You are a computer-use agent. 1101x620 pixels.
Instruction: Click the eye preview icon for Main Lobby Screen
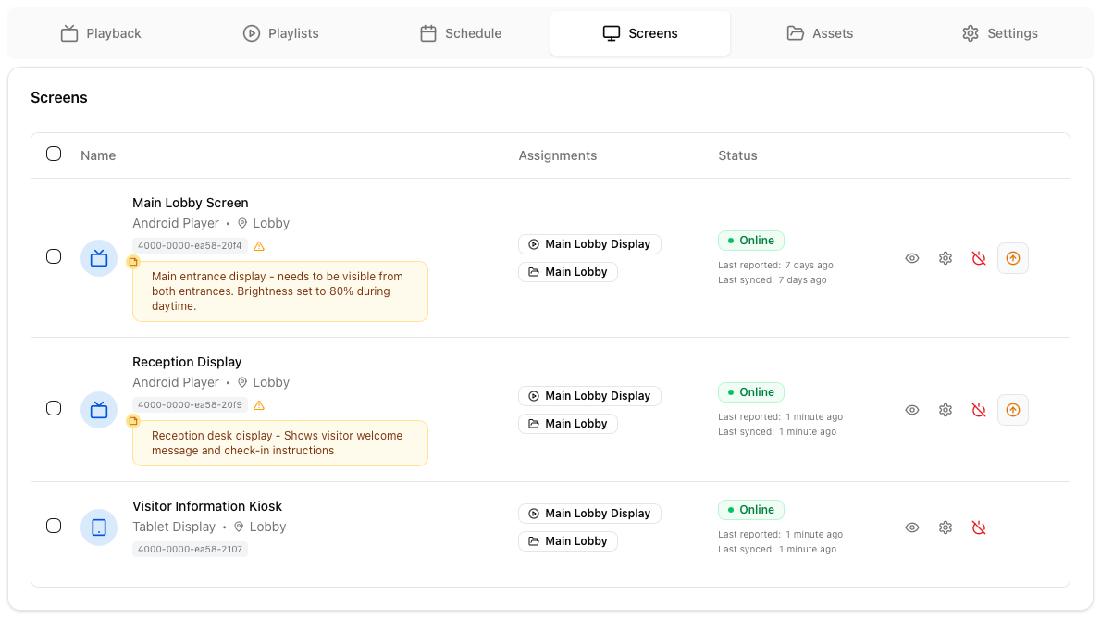pos(912,258)
